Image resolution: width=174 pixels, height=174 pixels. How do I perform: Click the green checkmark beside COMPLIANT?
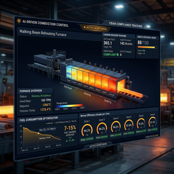click(117, 54)
